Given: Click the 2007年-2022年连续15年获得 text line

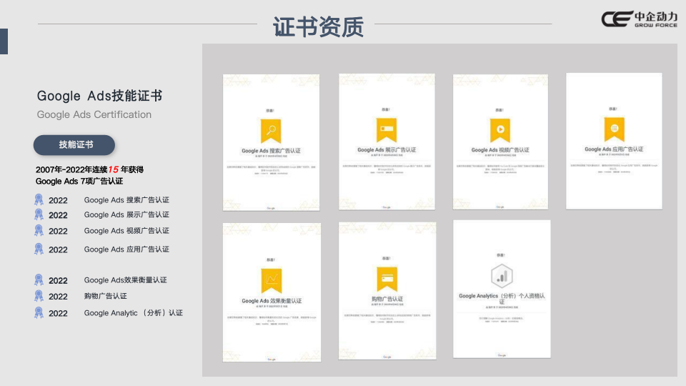Looking at the screenshot, I should pos(90,169).
